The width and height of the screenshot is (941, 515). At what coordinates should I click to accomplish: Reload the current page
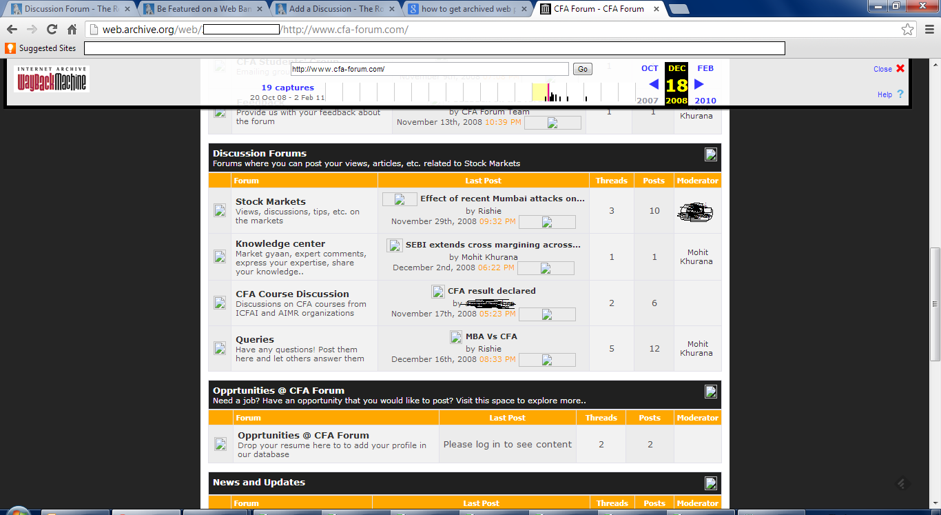[52, 30]
